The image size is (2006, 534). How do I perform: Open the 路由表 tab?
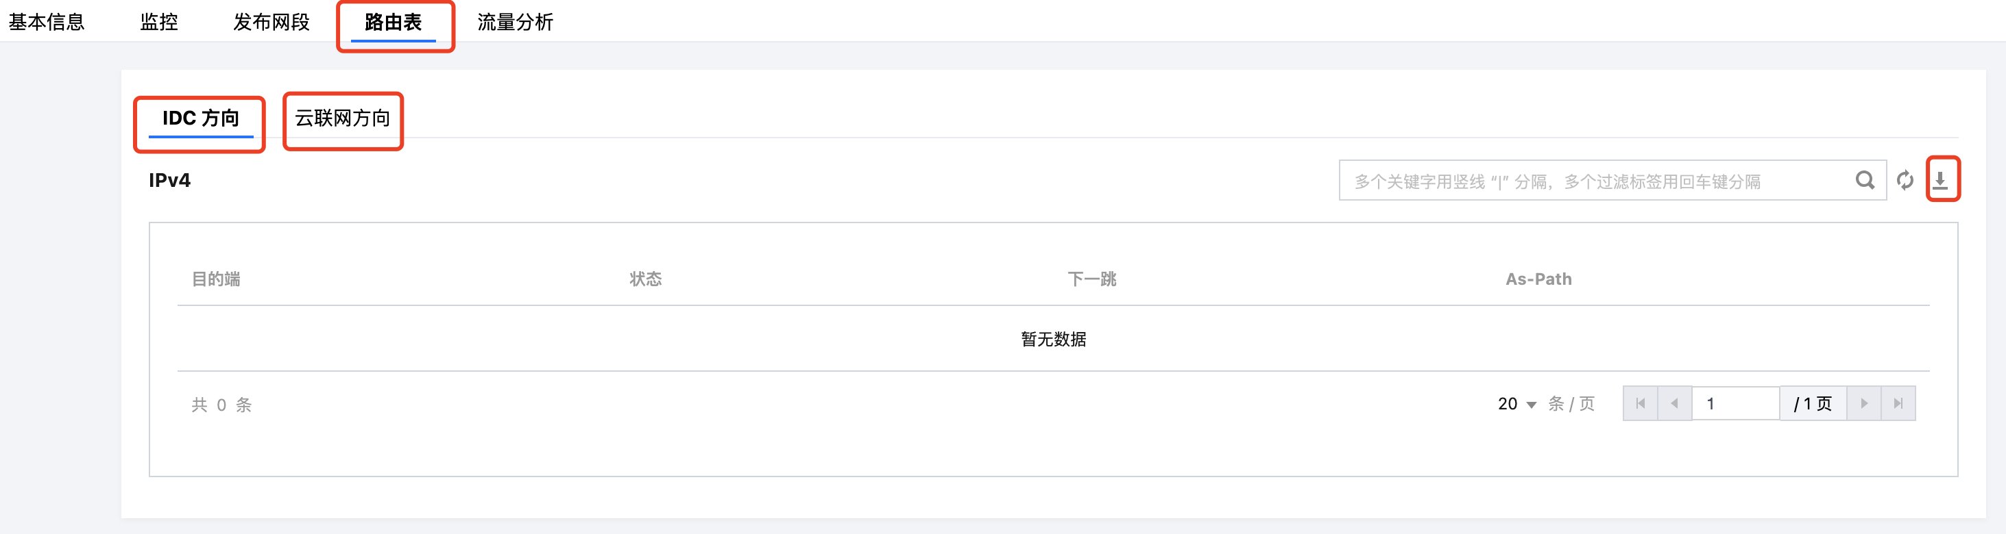(394, 22)
